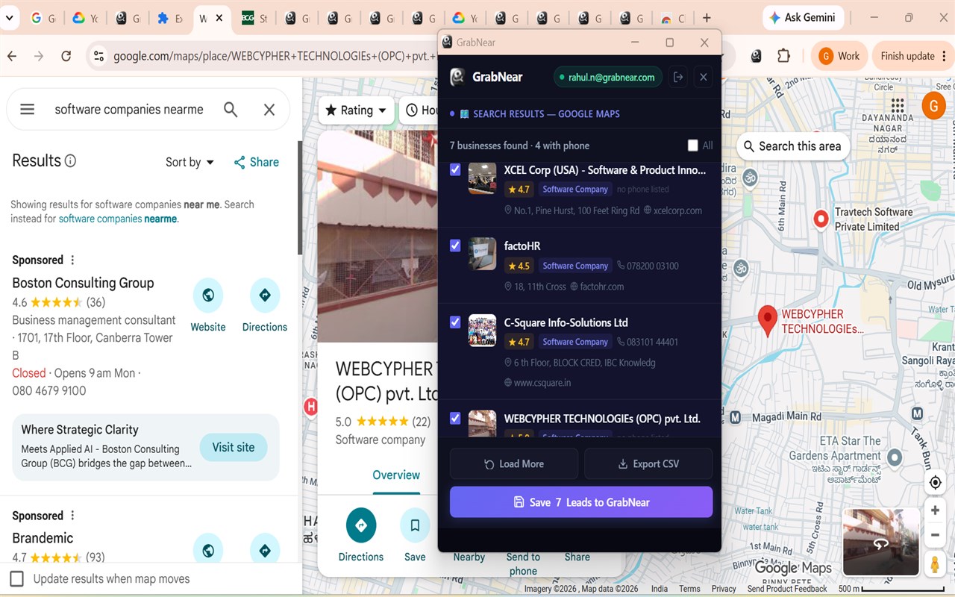Click Ask Gemini button
Image resolution: width=955 pixels, height=597 pixels.
(804, 18)
